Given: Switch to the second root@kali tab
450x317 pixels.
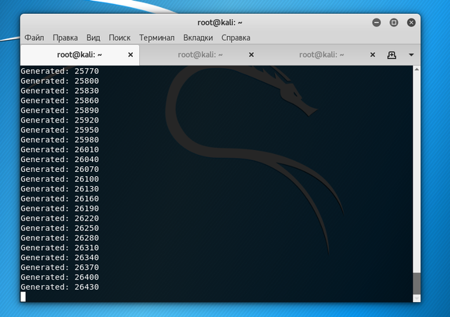Looking at the screenshot, I should pyautogui.click(x=200, y=55).
